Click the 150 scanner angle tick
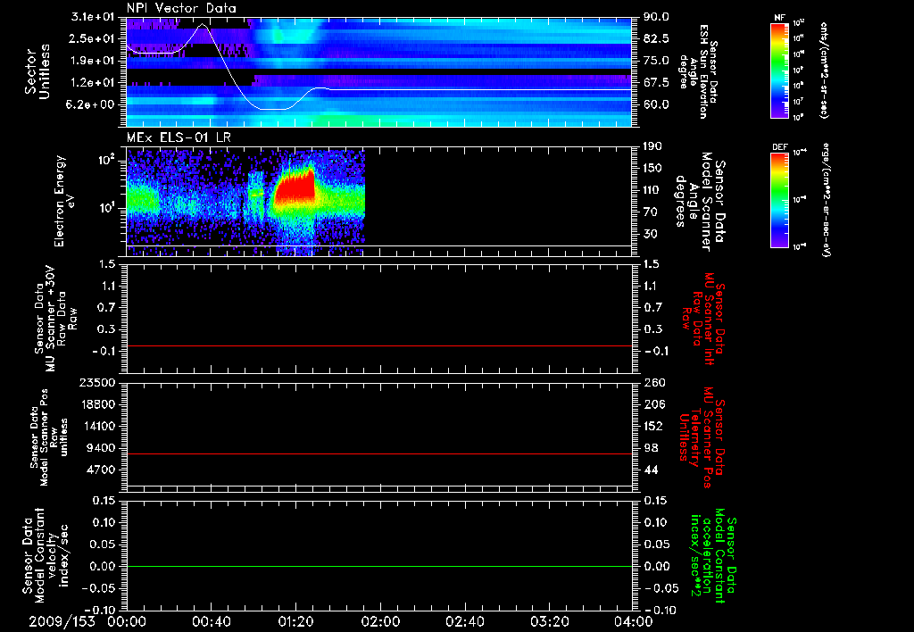Viewport: 914px width, 632px height. [652, 168]
